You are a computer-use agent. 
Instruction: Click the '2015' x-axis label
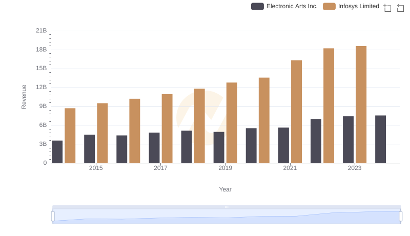(x=96, y=168)
